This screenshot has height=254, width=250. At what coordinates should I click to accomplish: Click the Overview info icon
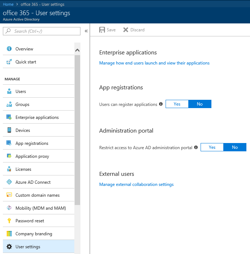click(x=9, y=49)
